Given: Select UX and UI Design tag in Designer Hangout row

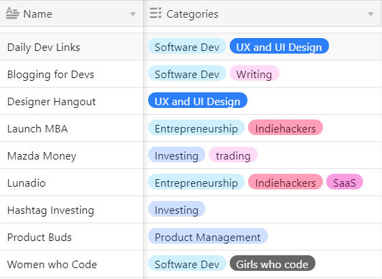Looking at the screenshot, I should coord(198,101).
